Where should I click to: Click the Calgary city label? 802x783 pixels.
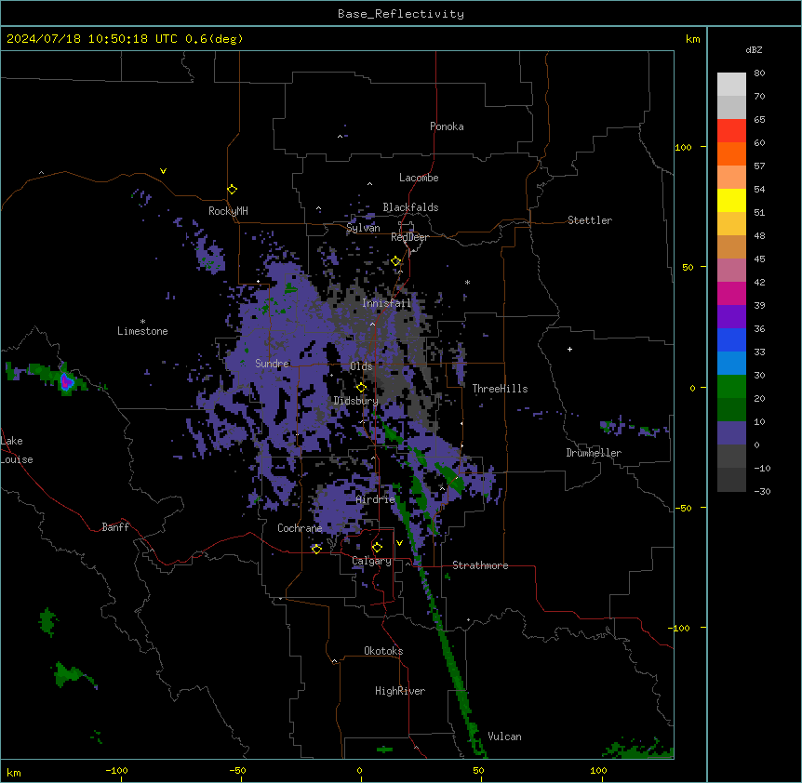[372, 561]
